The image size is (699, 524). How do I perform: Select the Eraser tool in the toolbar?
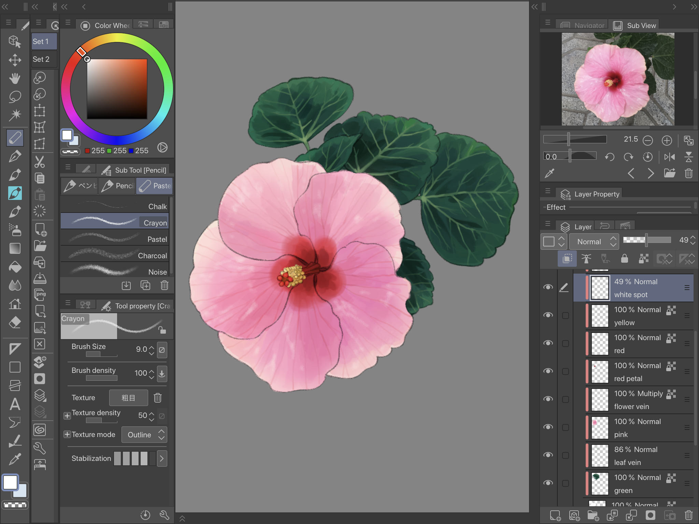15,322
